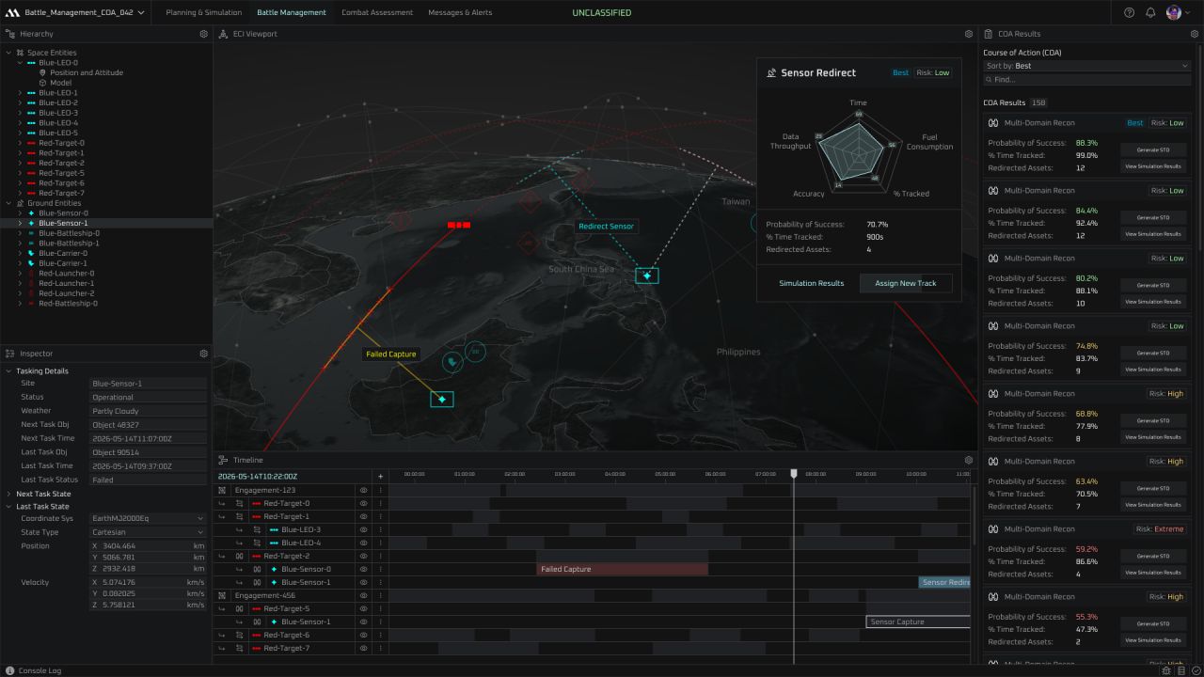Toggle visibility of Engagement-456
The image size is (1204, 677).
point(363,595)
